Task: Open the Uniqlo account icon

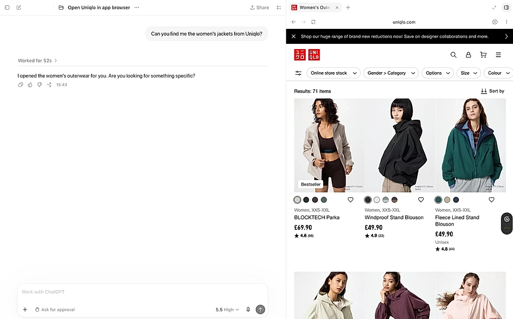Action: pyautogui.click(x=468, y=55)
